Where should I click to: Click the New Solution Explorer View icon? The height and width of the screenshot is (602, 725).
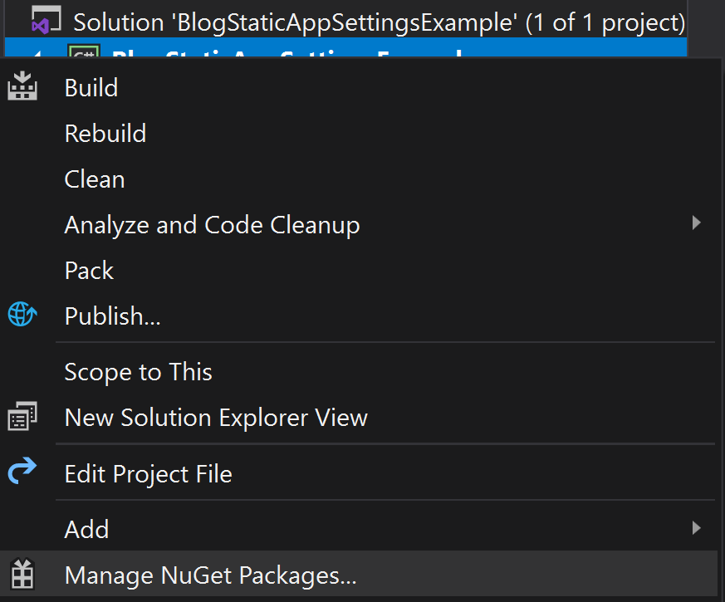pyautogui.click(x=22, y=416)
